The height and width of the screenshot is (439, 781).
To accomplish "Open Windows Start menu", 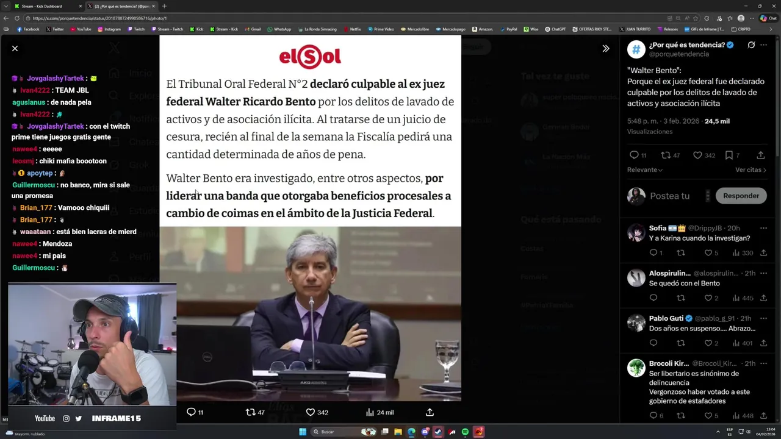I will 303,432.
